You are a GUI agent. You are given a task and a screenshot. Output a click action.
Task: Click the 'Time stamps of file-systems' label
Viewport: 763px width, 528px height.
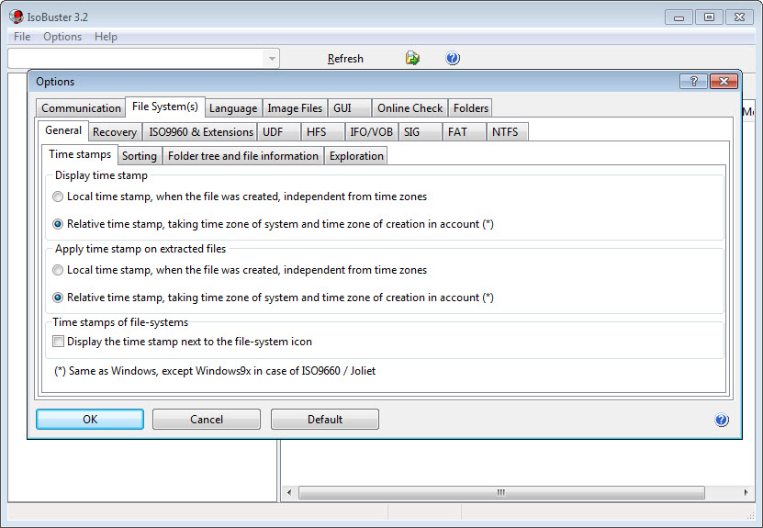(120, 322)
